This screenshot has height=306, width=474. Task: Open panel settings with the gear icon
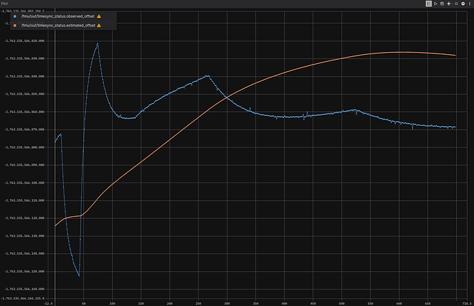tap(463, 3)
